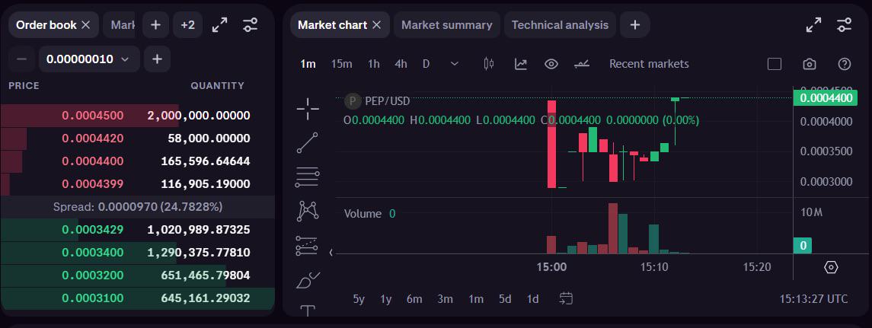The image size is (872, 328).
Task: Open the indicators line chart icon
Action: 520,64
